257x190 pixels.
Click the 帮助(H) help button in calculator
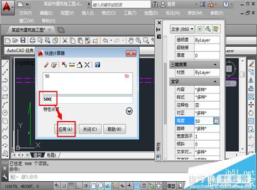coord(115,129)
